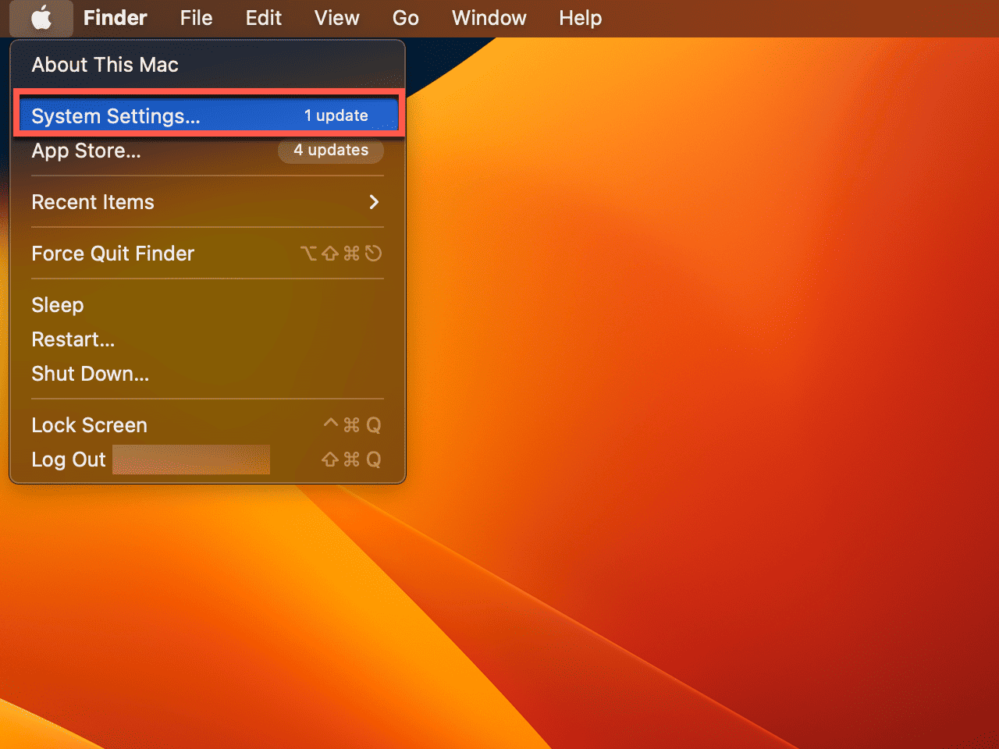
Task: Click the 1 update badge next to System Settings
Action: (336, 115)
